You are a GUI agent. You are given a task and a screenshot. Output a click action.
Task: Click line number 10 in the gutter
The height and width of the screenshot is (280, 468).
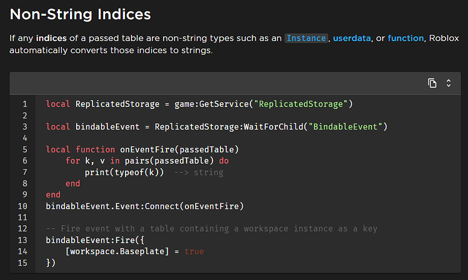(22, 206)
